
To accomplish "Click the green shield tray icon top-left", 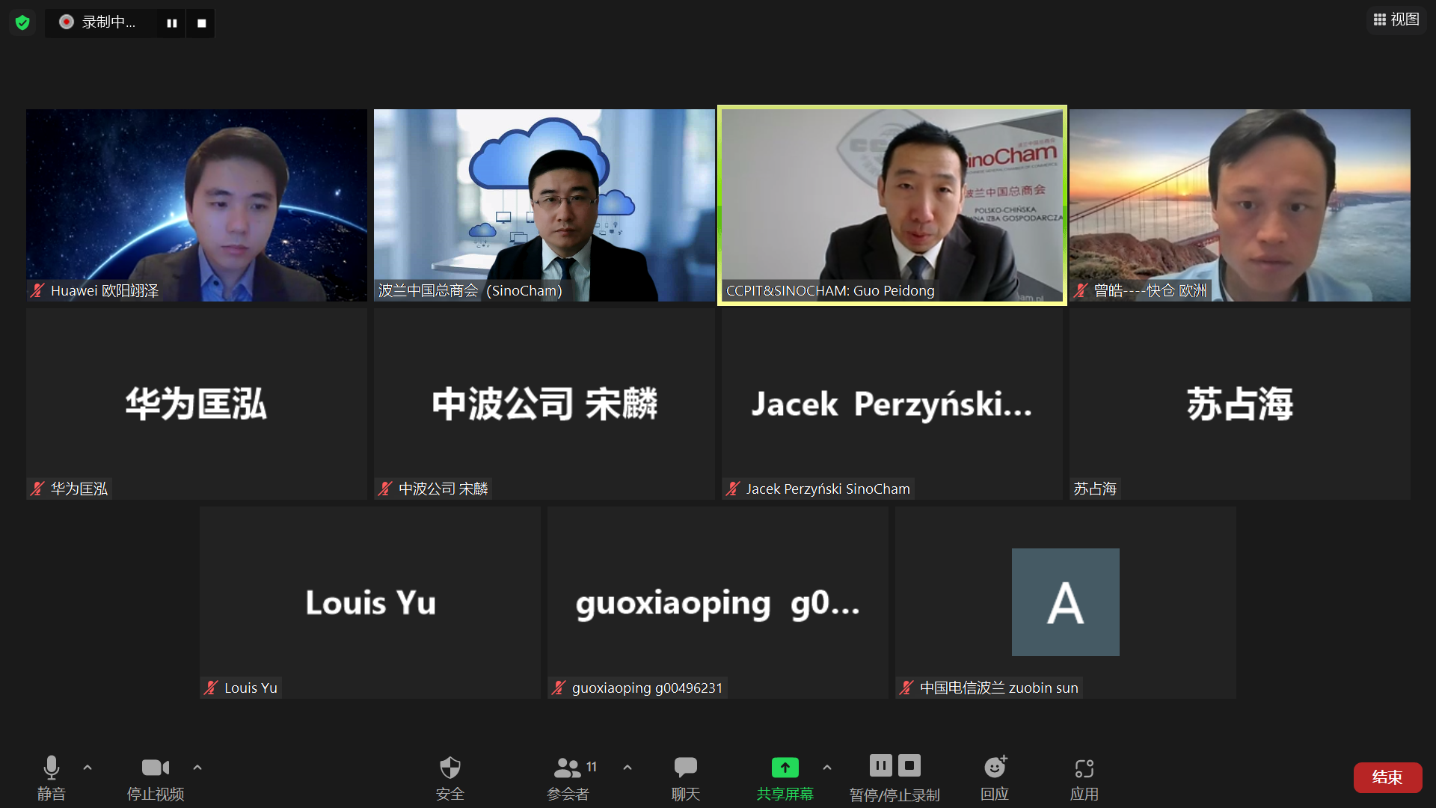I will [22, 22].
